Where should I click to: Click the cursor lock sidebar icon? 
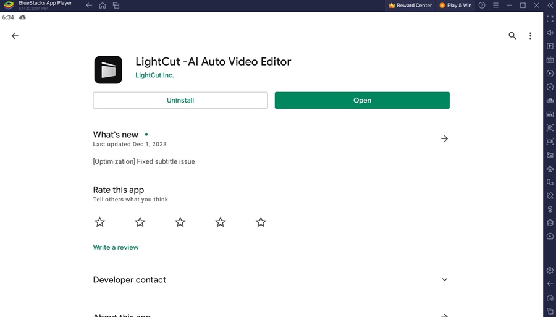[550, 46]
